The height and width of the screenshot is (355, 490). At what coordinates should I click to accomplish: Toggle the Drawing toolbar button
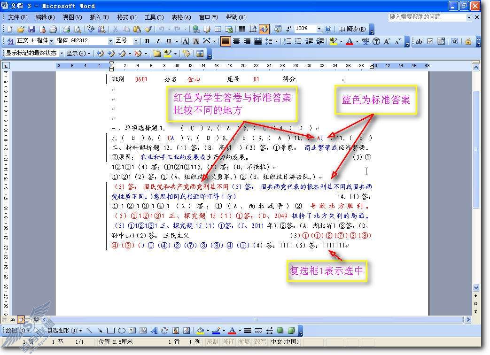(264, 30)
